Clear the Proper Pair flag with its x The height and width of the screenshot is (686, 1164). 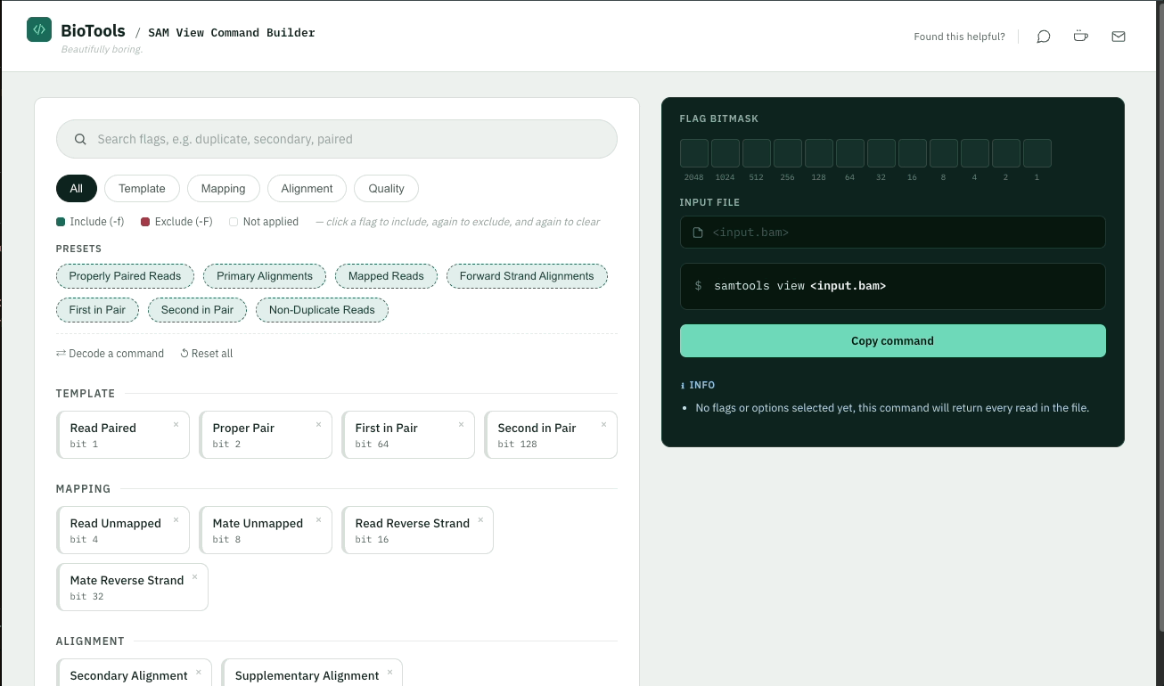pyautogui.click(x=319, y=424)
